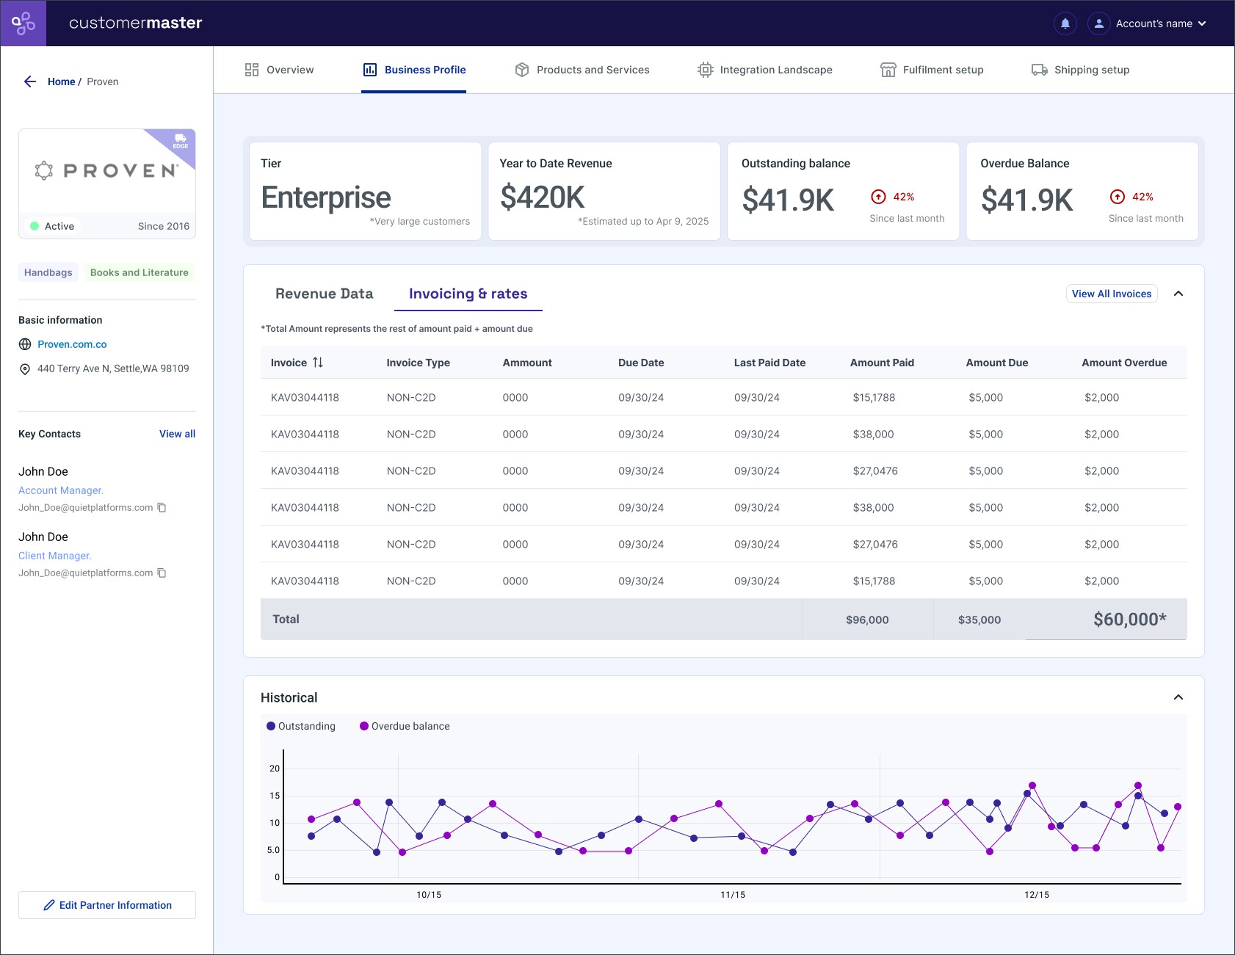Open the Products and Services tab
Image resolution: width=1235 pixels, height=955 pixels.
click(582, 70)
